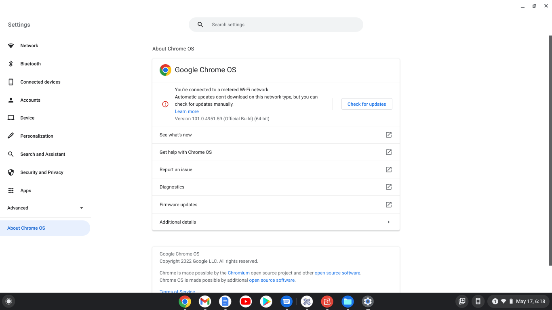Click the Check for updates button
This screenshot has width=552, height=310.
click(x=367, y=104)
